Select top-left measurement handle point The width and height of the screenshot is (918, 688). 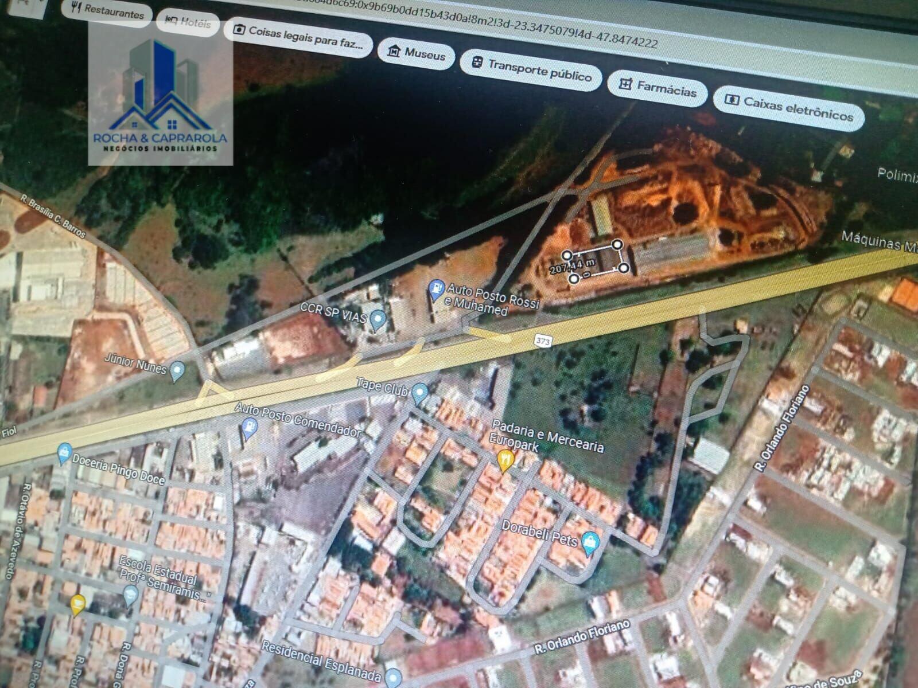click(x=567, y=255)
